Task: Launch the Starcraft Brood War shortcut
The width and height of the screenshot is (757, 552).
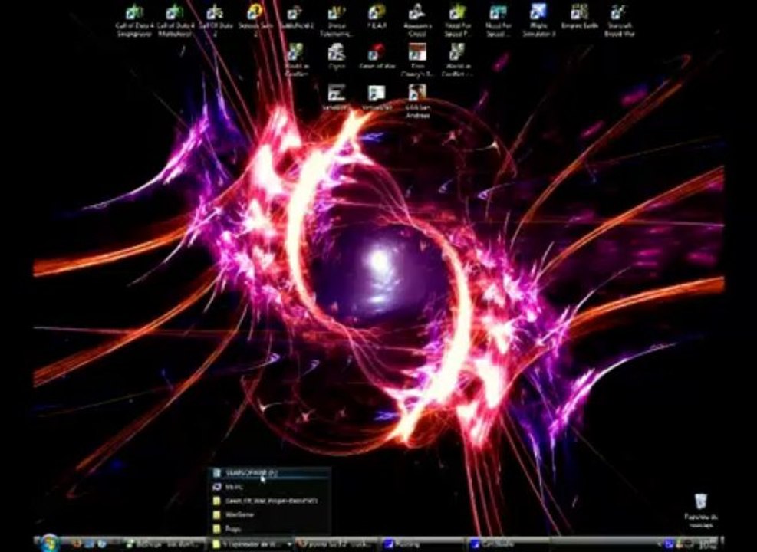Action: (x=619, y=20)
